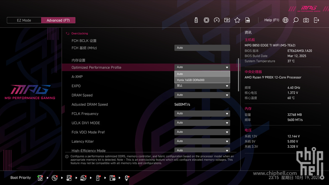
Task: Select the floppy disk boot device icon
Action: pyautogui.click(x=112, y=178)
